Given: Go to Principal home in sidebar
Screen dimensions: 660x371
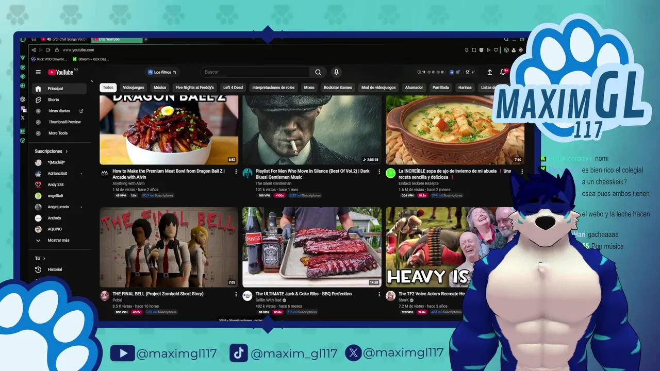Looking at the screenshot, I should tap(60, 89).
